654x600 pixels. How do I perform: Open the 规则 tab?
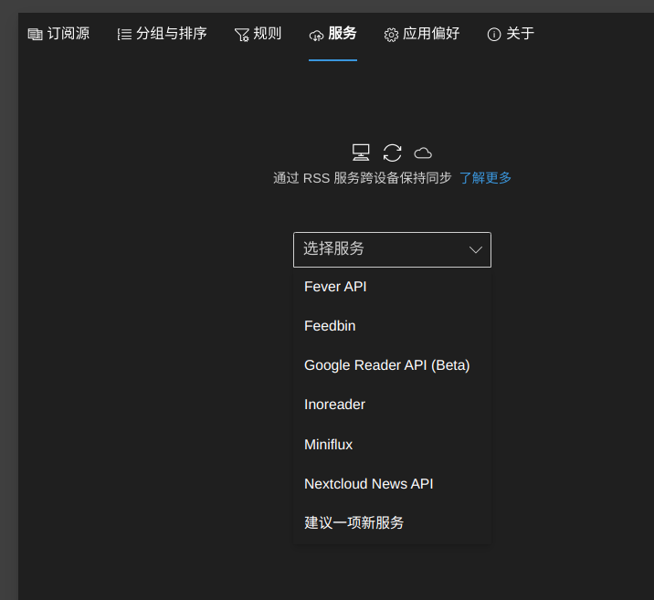click(x=258, y=34)
